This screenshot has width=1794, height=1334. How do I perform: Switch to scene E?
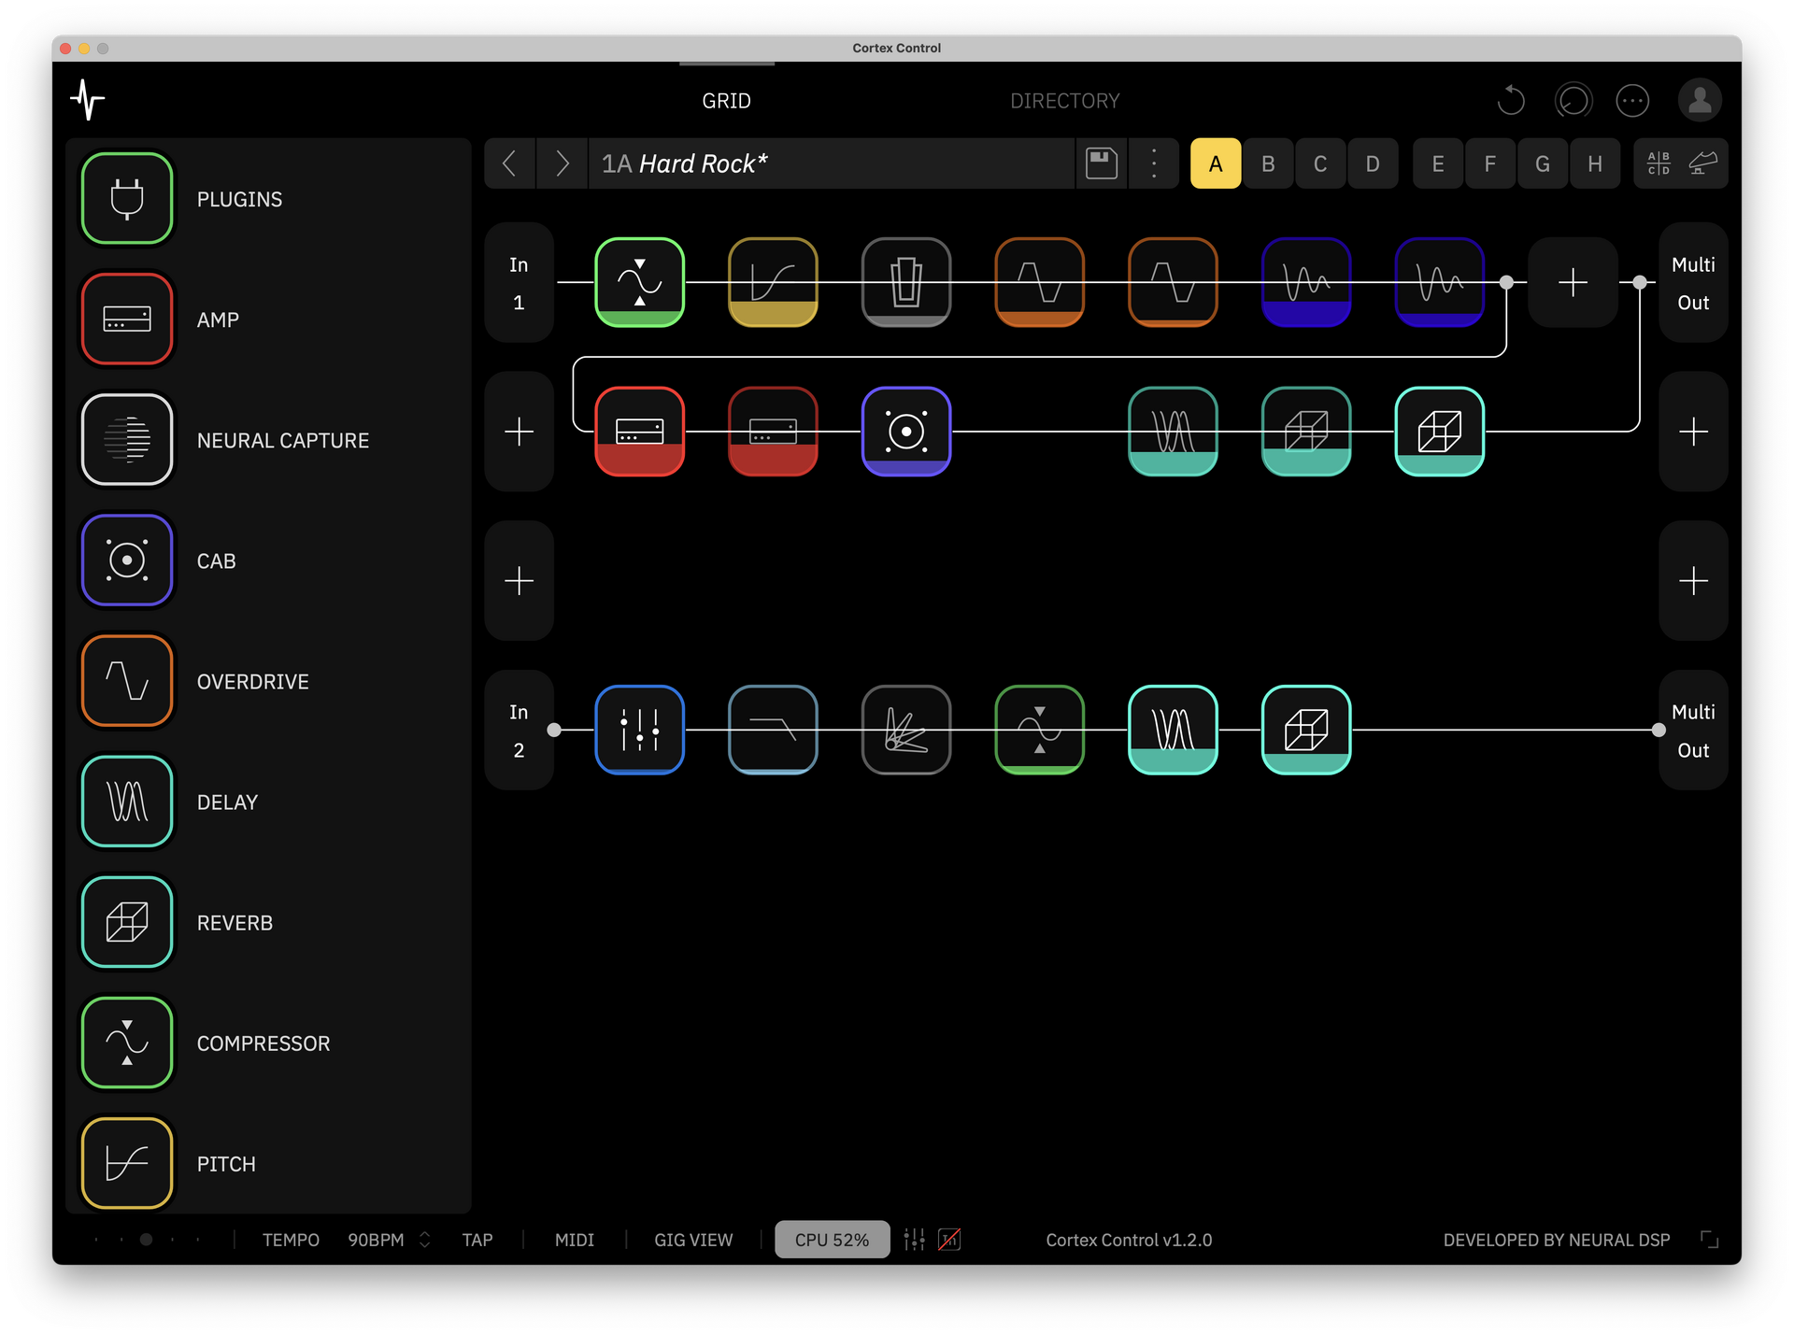pyautogui.click(x=1438, y=163)
